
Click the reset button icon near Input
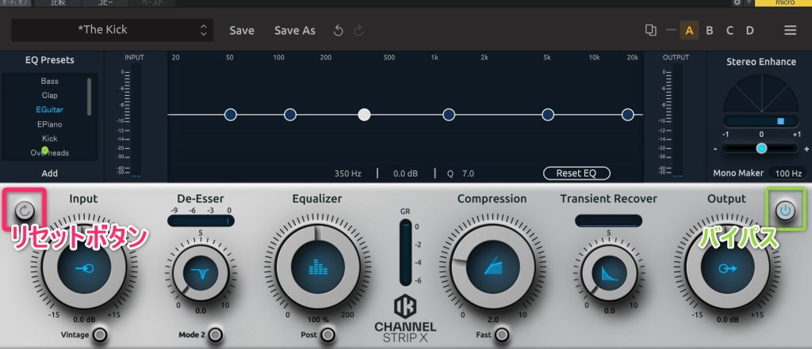coord(23,211)
